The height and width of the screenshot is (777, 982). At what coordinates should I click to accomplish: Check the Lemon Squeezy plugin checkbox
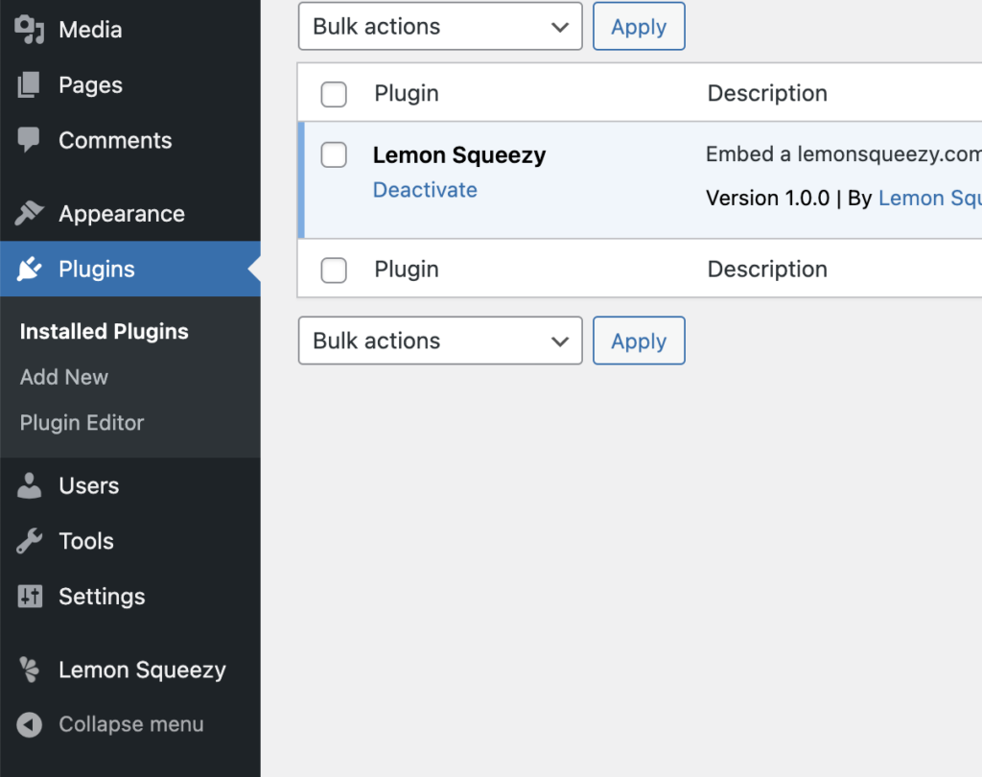(334, 154)
